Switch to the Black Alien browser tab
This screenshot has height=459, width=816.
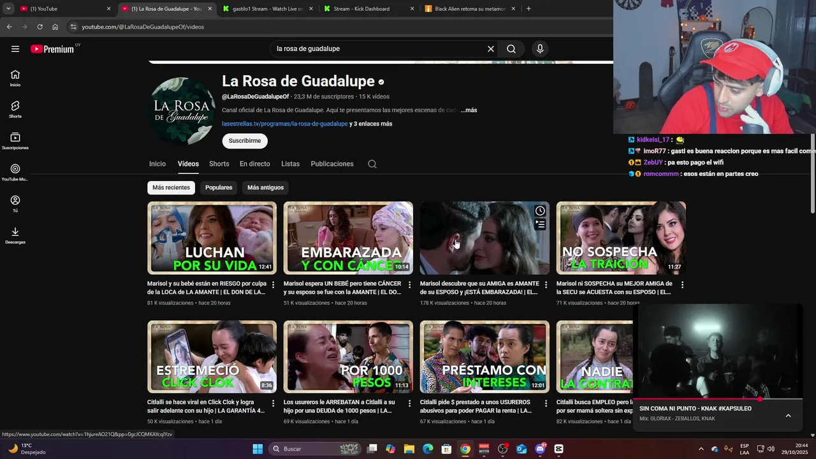coord(469,8)
